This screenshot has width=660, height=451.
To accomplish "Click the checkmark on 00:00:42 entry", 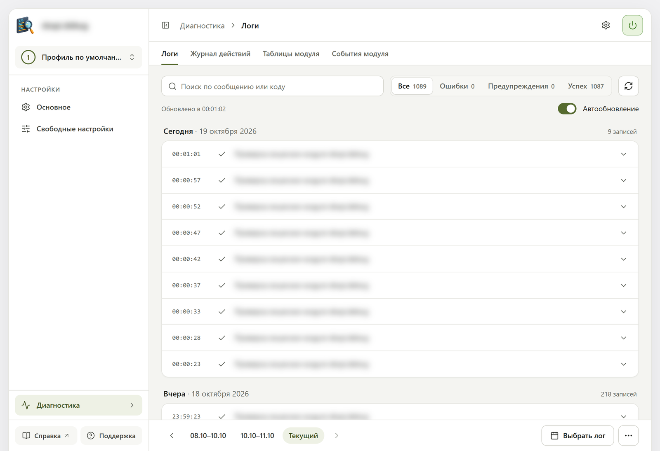I will [x=222, y=259].
